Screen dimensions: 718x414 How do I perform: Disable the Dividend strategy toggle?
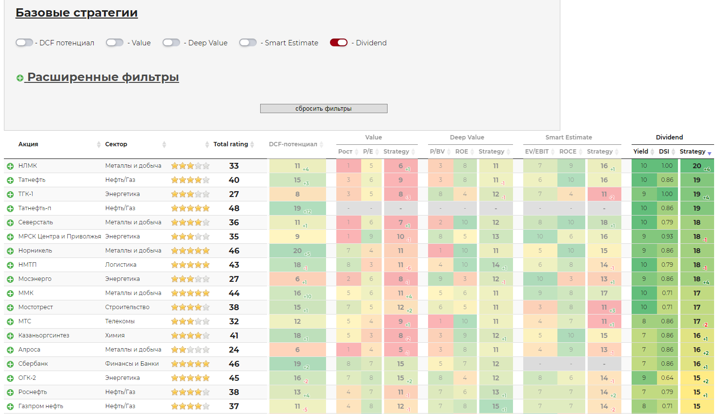(x=339, y=42)
